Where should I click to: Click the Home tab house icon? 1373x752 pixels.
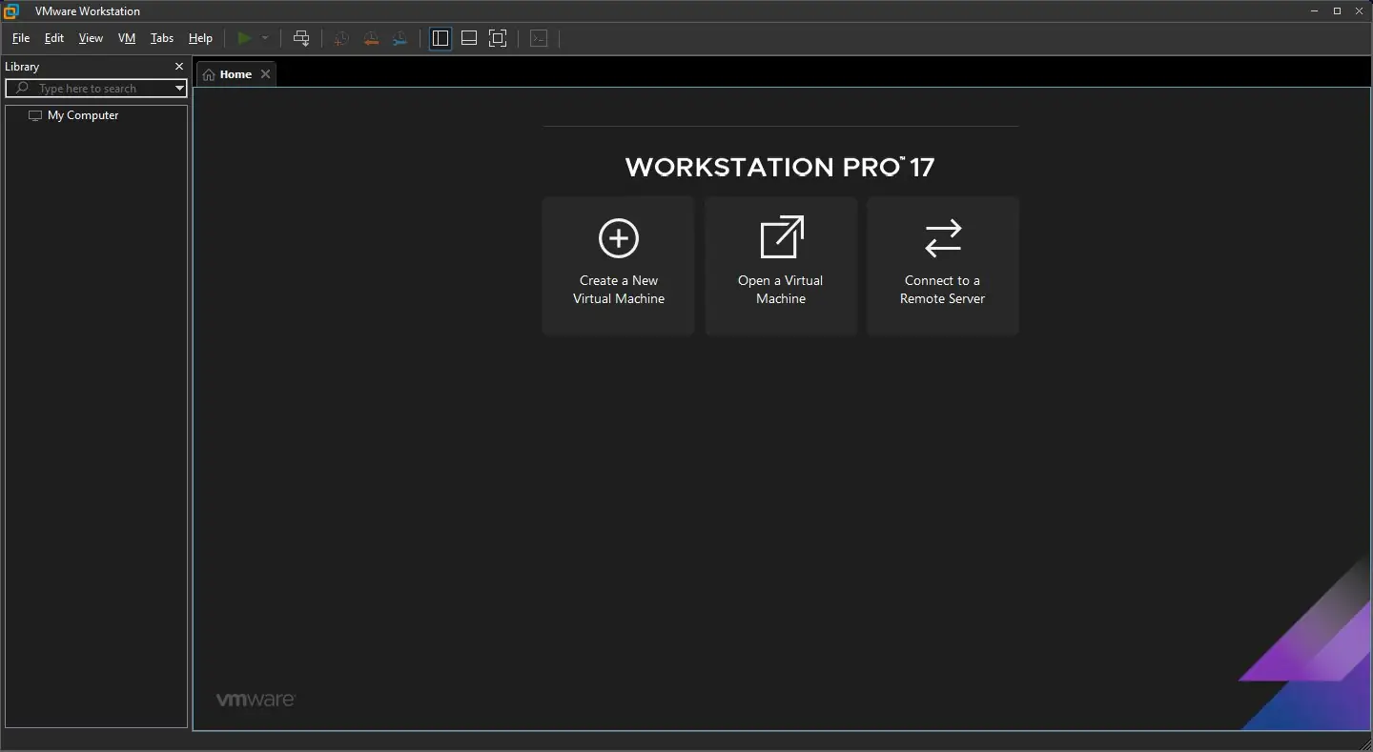tap(208, 73)
